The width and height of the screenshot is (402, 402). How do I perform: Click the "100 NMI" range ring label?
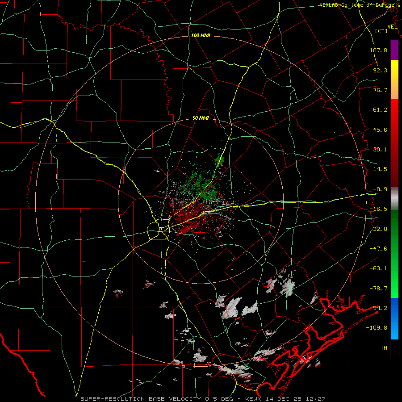click(x=201, y=35)
